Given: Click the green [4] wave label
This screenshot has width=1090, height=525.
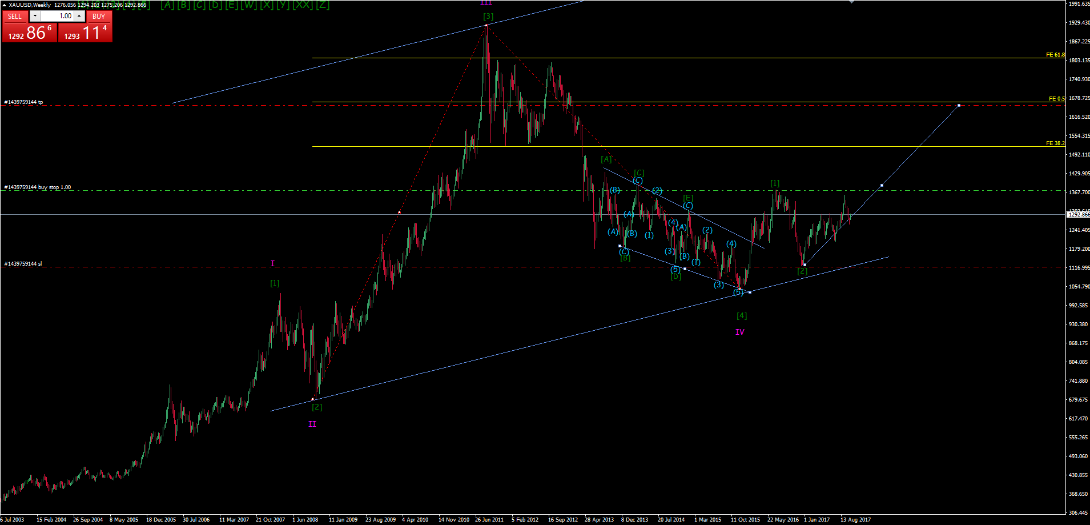Looking at the screenshot, I should [742, 315].
